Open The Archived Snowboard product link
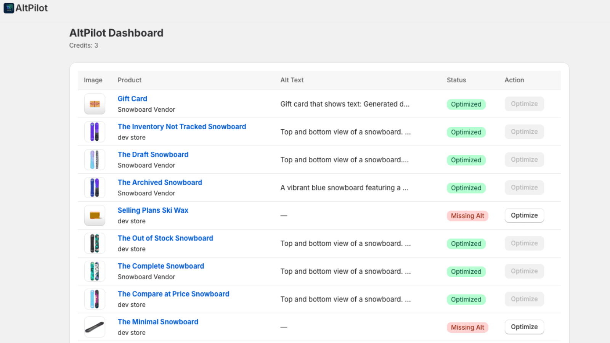Viewport: 610px width, 343px height. tap(160, 183)
